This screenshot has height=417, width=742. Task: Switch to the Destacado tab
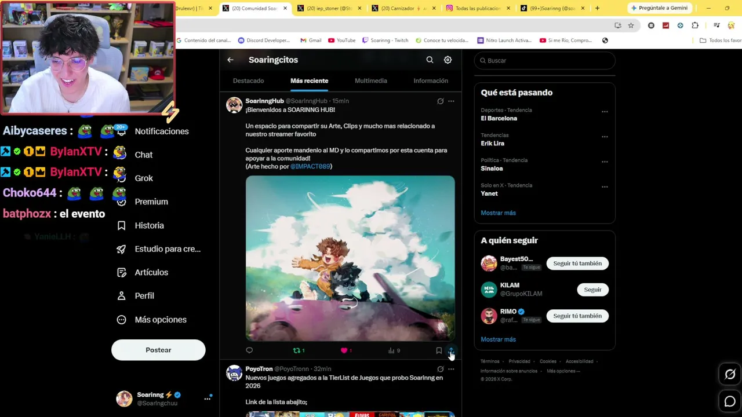(x=248, y=81)
